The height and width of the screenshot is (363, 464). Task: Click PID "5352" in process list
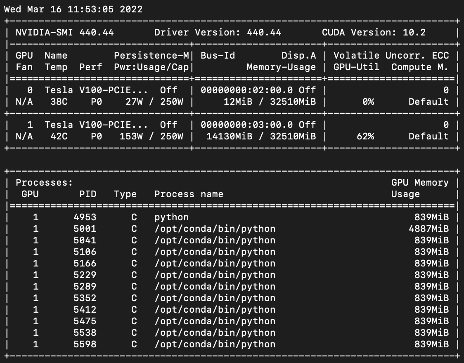pyautogui.click(x=85, y=298)
